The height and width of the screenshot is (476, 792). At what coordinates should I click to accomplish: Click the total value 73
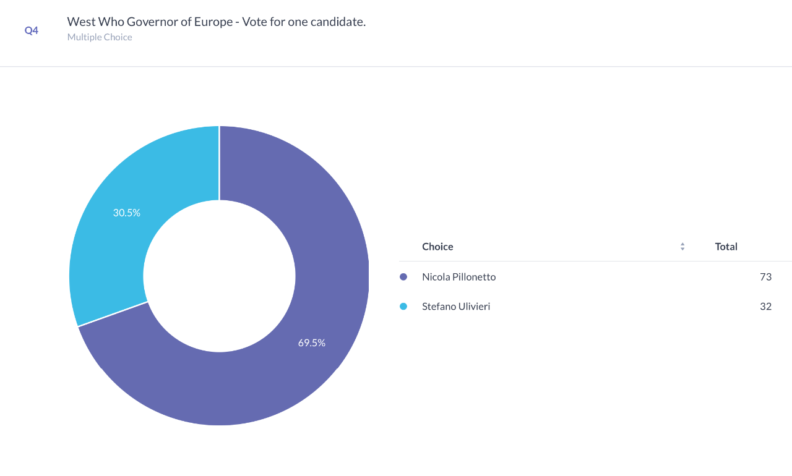[x=766, y=277]
